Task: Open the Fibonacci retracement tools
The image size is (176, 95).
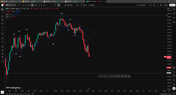Action: coord(2,16)
